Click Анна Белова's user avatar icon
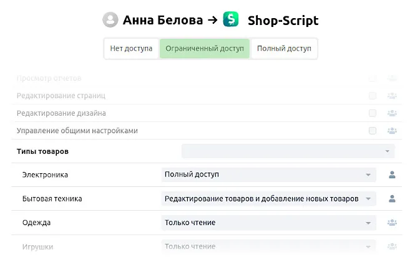Screen dimensions: 415x257 pos(110,19)
